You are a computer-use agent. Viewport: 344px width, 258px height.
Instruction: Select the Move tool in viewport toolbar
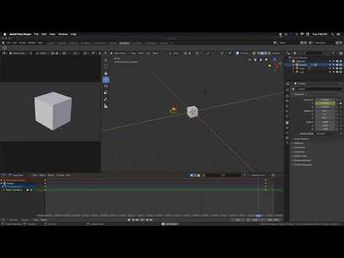pyautogui.click(x=106, y=74)
